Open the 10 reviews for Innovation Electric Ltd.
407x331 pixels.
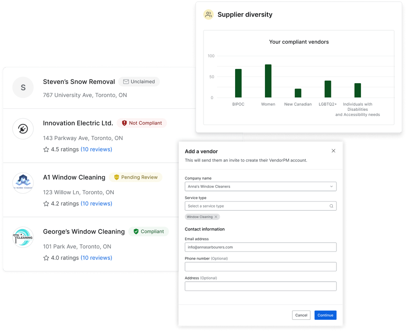[96, 149]
